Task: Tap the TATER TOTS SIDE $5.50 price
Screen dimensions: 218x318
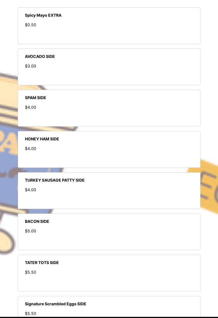Action: click(31, 273)
